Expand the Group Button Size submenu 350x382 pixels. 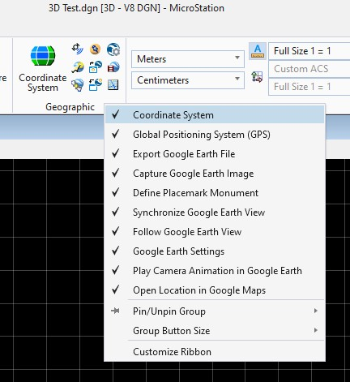click(215, 331)
